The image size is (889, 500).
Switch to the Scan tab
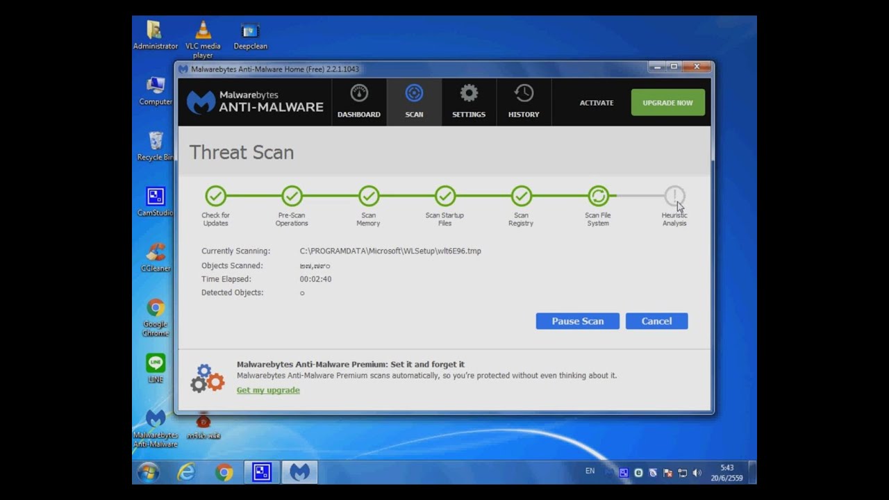click(x=414, y=102)
